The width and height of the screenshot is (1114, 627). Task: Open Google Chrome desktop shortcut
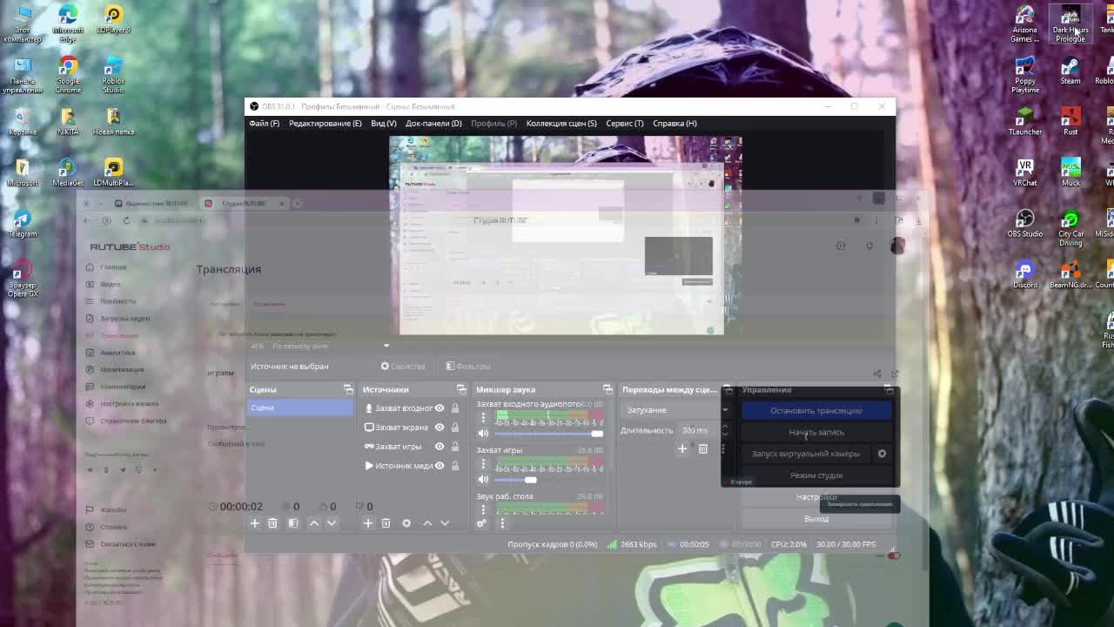[68, 75]
